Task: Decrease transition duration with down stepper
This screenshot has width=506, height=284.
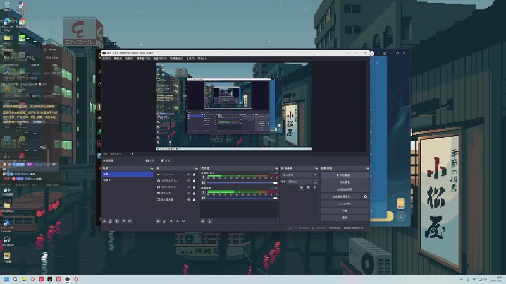Action: tap(315, 183)
